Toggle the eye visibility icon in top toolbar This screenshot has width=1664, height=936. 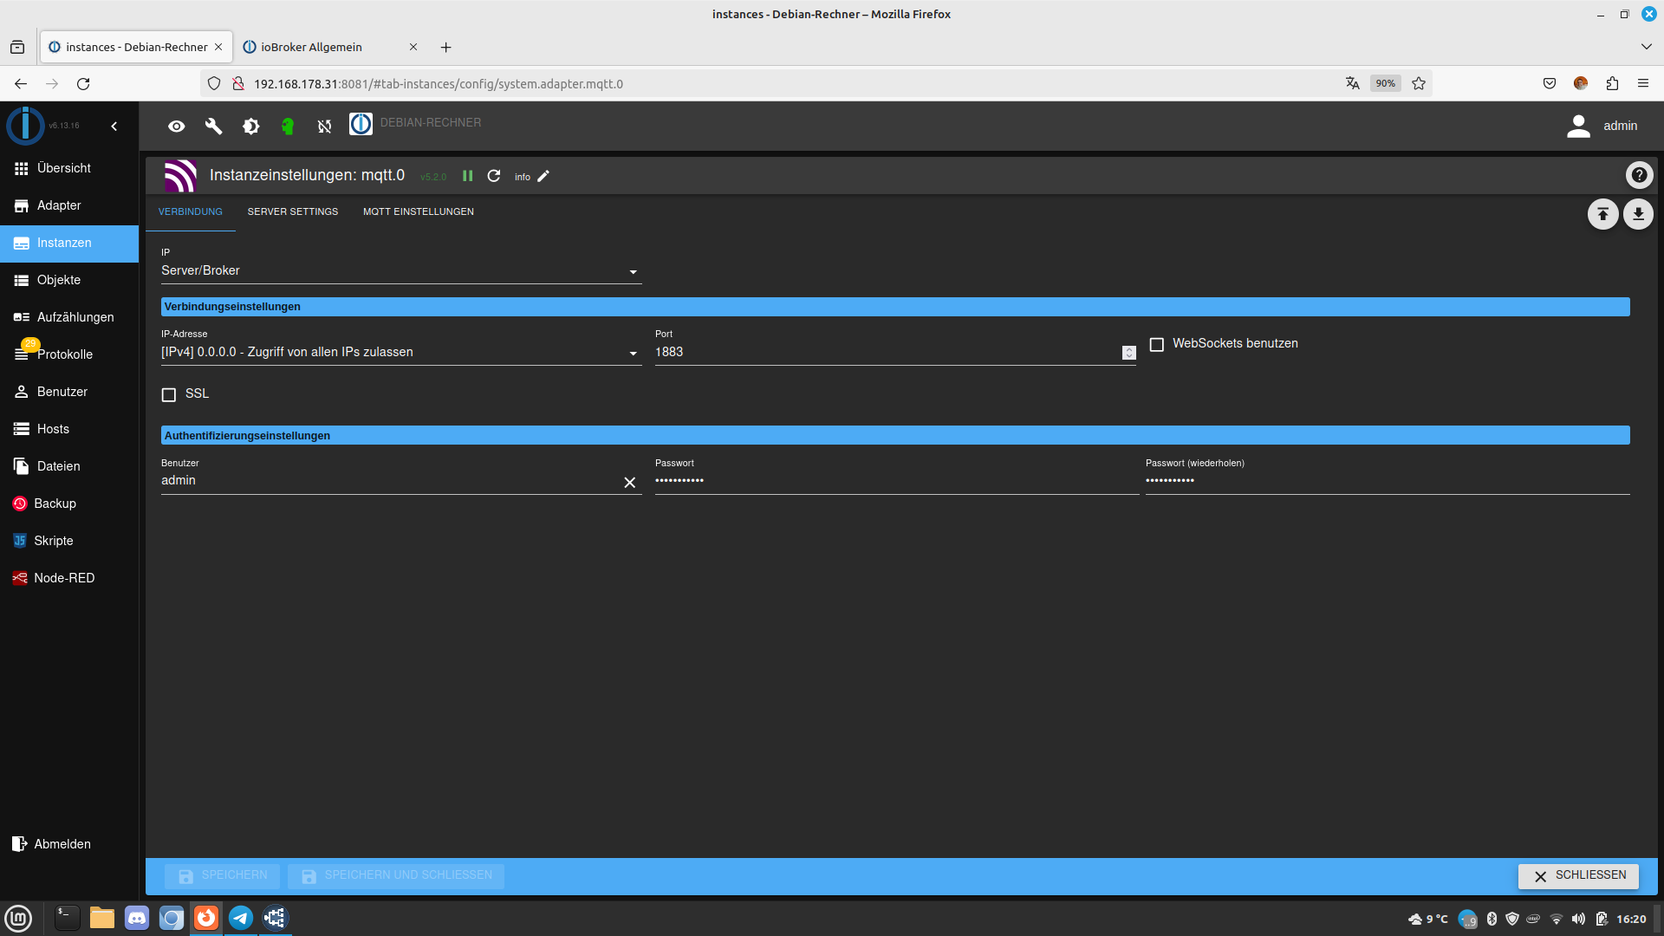pyautogui.click(x=176, y=127)
